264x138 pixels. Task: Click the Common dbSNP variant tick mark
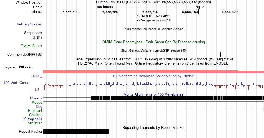(220, 54)
